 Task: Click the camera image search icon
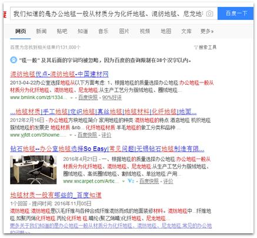pos(209,14)
